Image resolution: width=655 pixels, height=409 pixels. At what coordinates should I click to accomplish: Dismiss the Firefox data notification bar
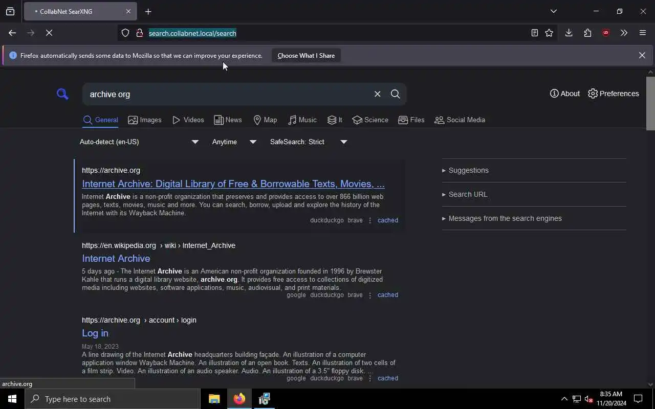click(x=642, y=55)
